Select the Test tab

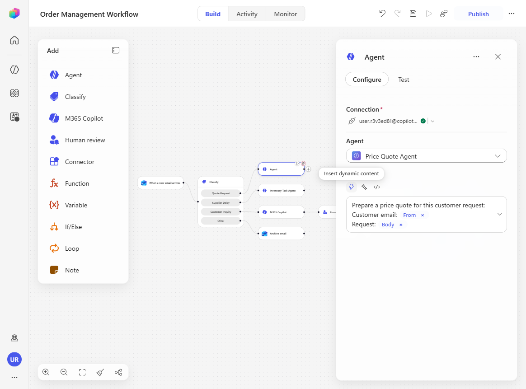click(404, 80)
